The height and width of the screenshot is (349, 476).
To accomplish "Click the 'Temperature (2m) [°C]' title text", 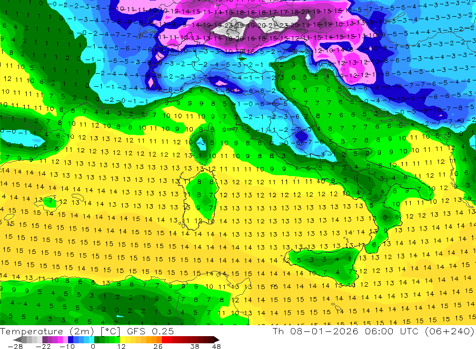I will click(x=60, y=331).
